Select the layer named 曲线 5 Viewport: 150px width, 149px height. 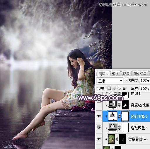136,94
